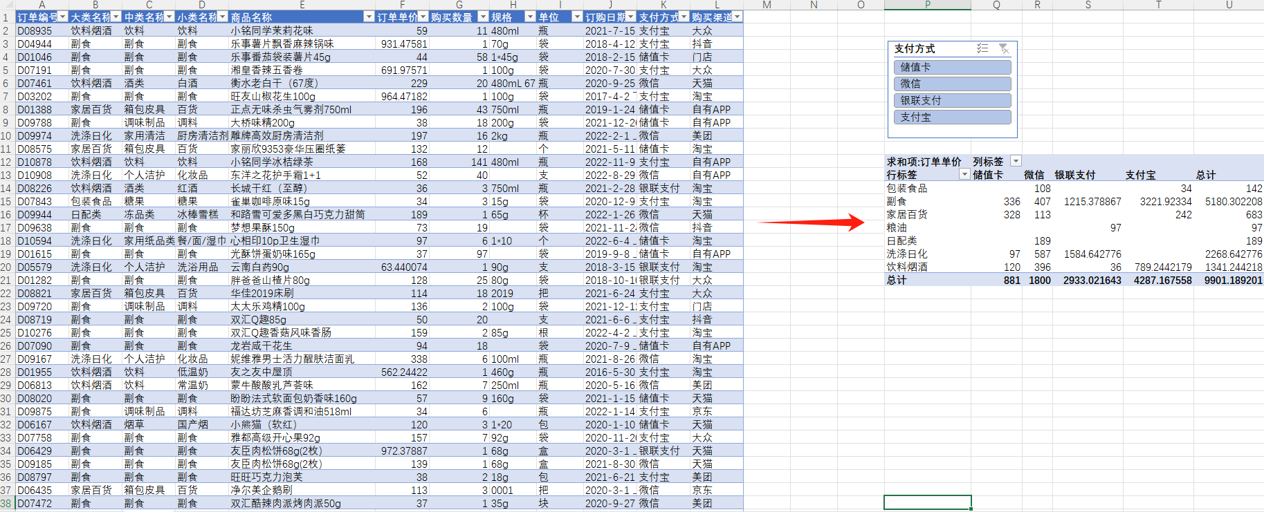
Task: Expand the pivot table 列标签 filter dropdown
Action: (x=1016, y=161)
